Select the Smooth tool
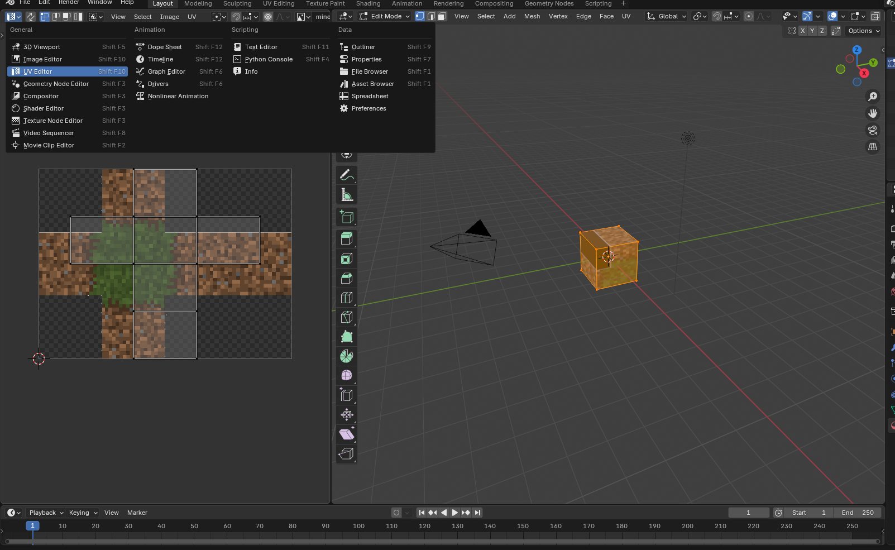This screenshot has height=550, width=895. click(x=347, y=375)
